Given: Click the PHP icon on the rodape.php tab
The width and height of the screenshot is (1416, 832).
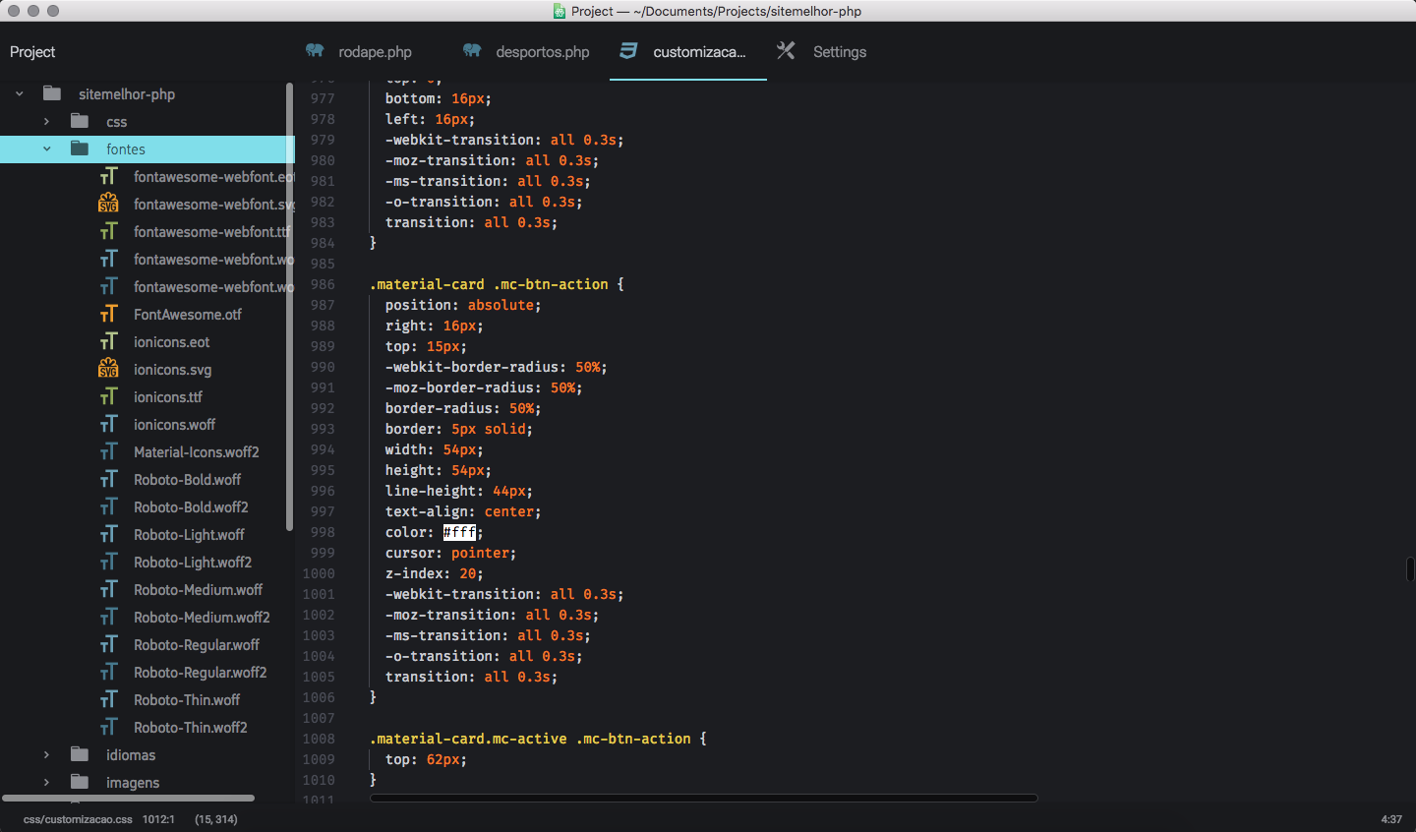Looking at the screenshot, I should (x=316, y=51).
